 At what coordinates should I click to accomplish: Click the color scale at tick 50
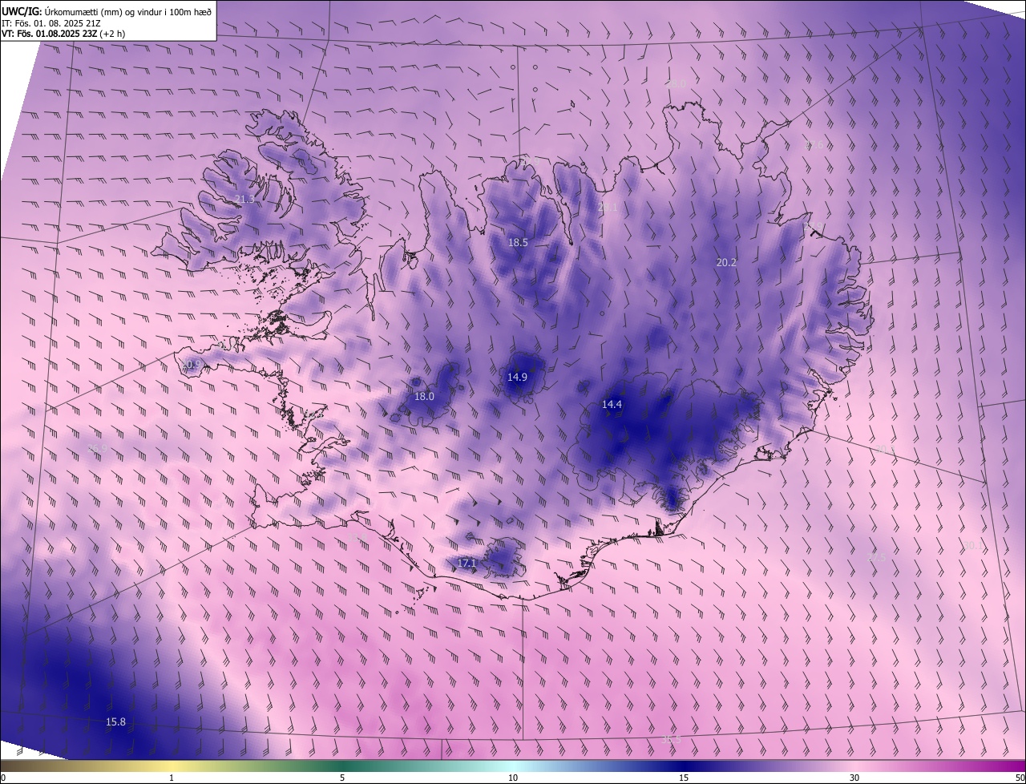(1020, 778)
